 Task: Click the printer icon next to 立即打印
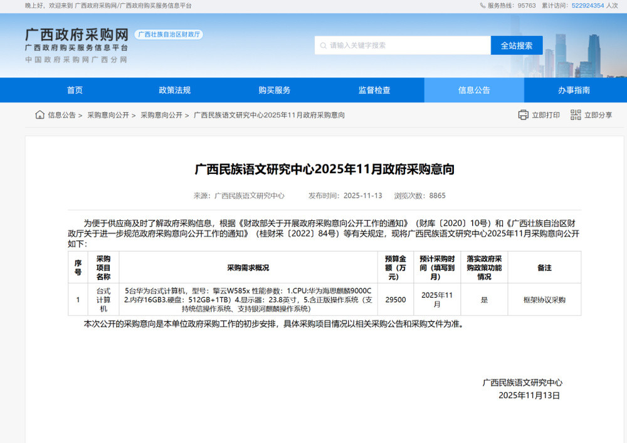[524, 115]
